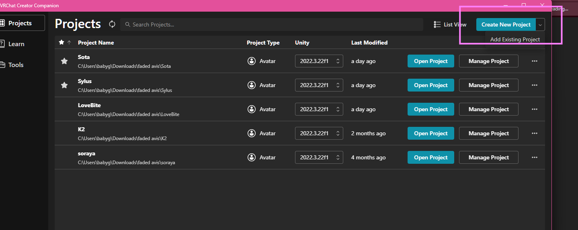Viewport: 578px width, 230px height.
Task: Click the Avatar type icon for Sota
Action: click(x=252, y=61)
